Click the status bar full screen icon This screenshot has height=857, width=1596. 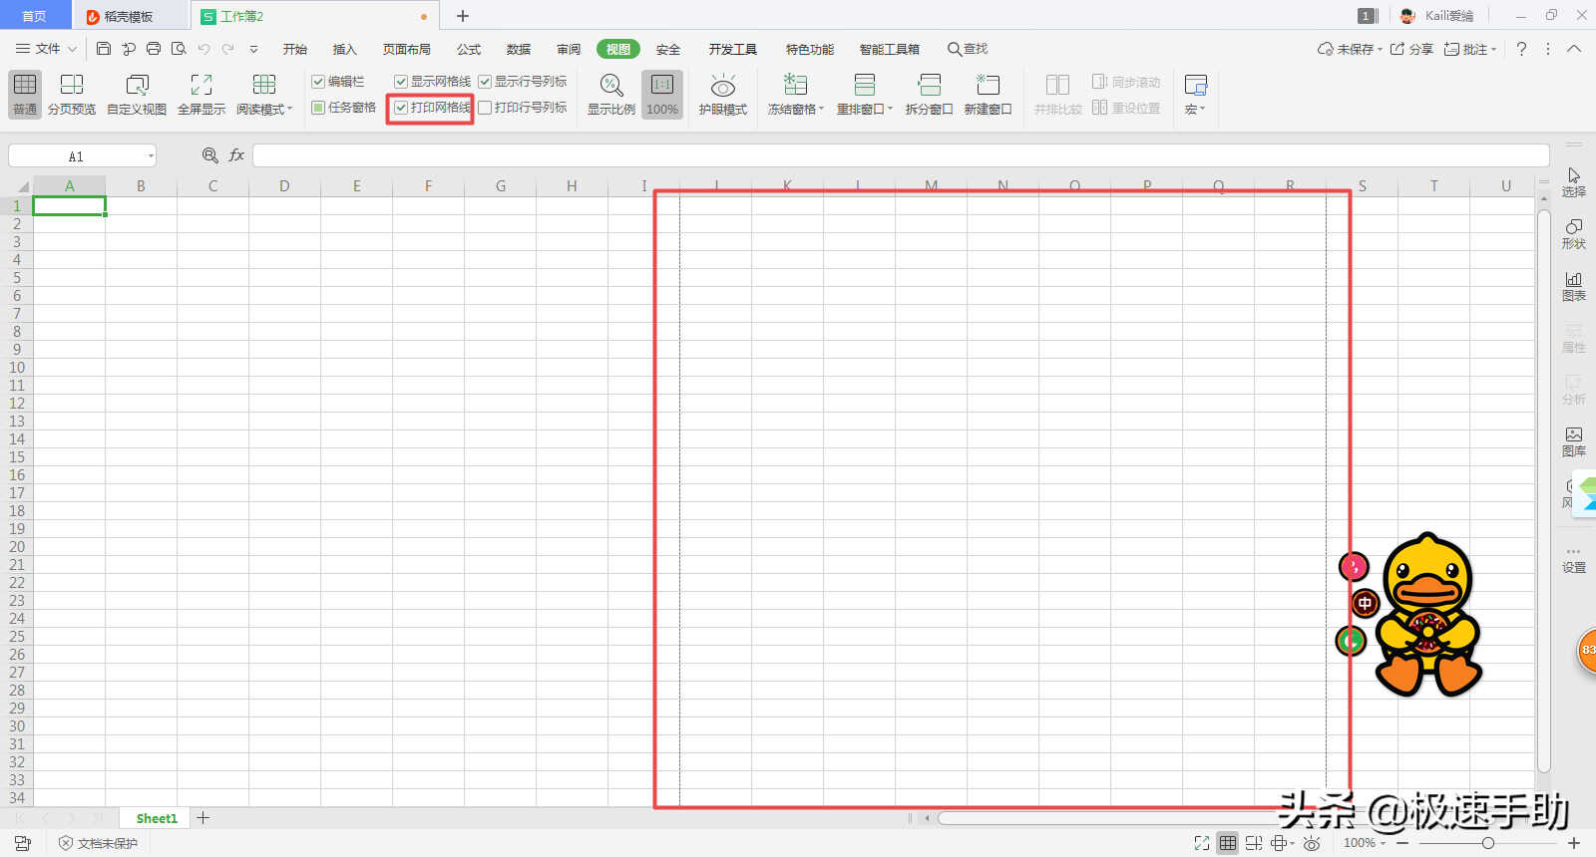click(1202, 843)
